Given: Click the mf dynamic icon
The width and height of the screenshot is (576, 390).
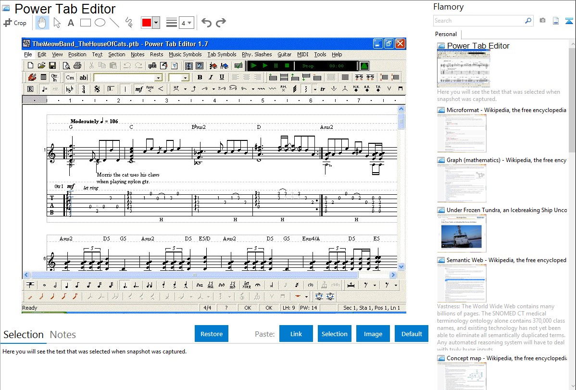Looking at the screenshot, I should pos(138,89).
